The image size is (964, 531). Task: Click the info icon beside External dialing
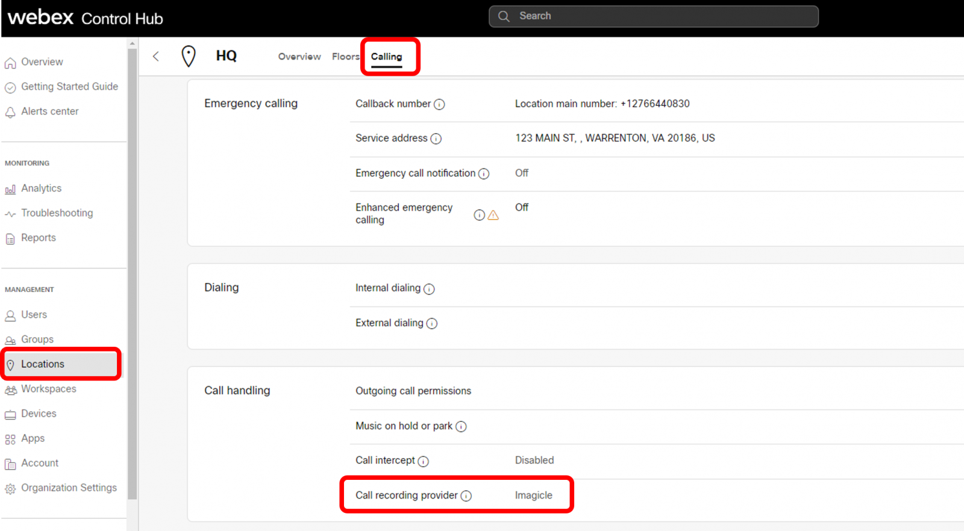431,324
